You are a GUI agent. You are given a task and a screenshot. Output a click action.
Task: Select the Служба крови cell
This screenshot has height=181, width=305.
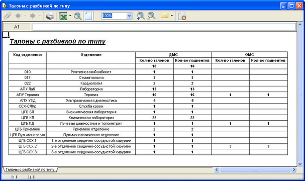pos(91,106)
